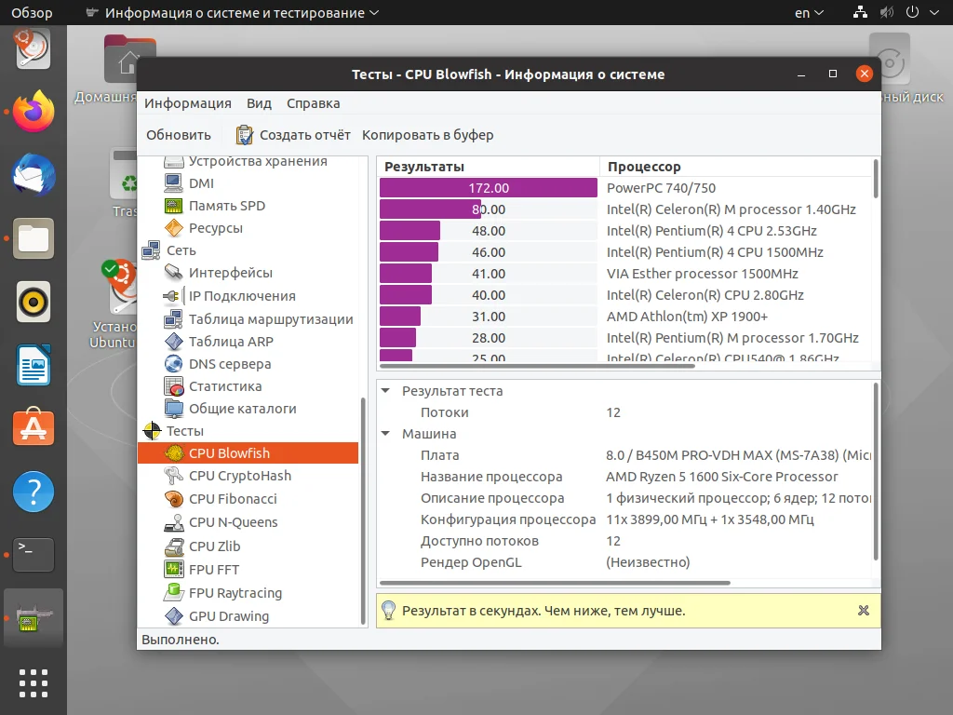The height and width of the screenshot is (715, 953).
Task: Select the GPU Drawing test
Action: pos(229,615)
